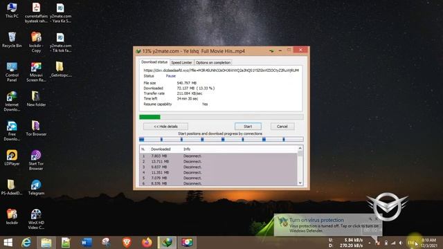
Task: Select connection row 1 with 7.803 MB
Action: click(218, 156)
